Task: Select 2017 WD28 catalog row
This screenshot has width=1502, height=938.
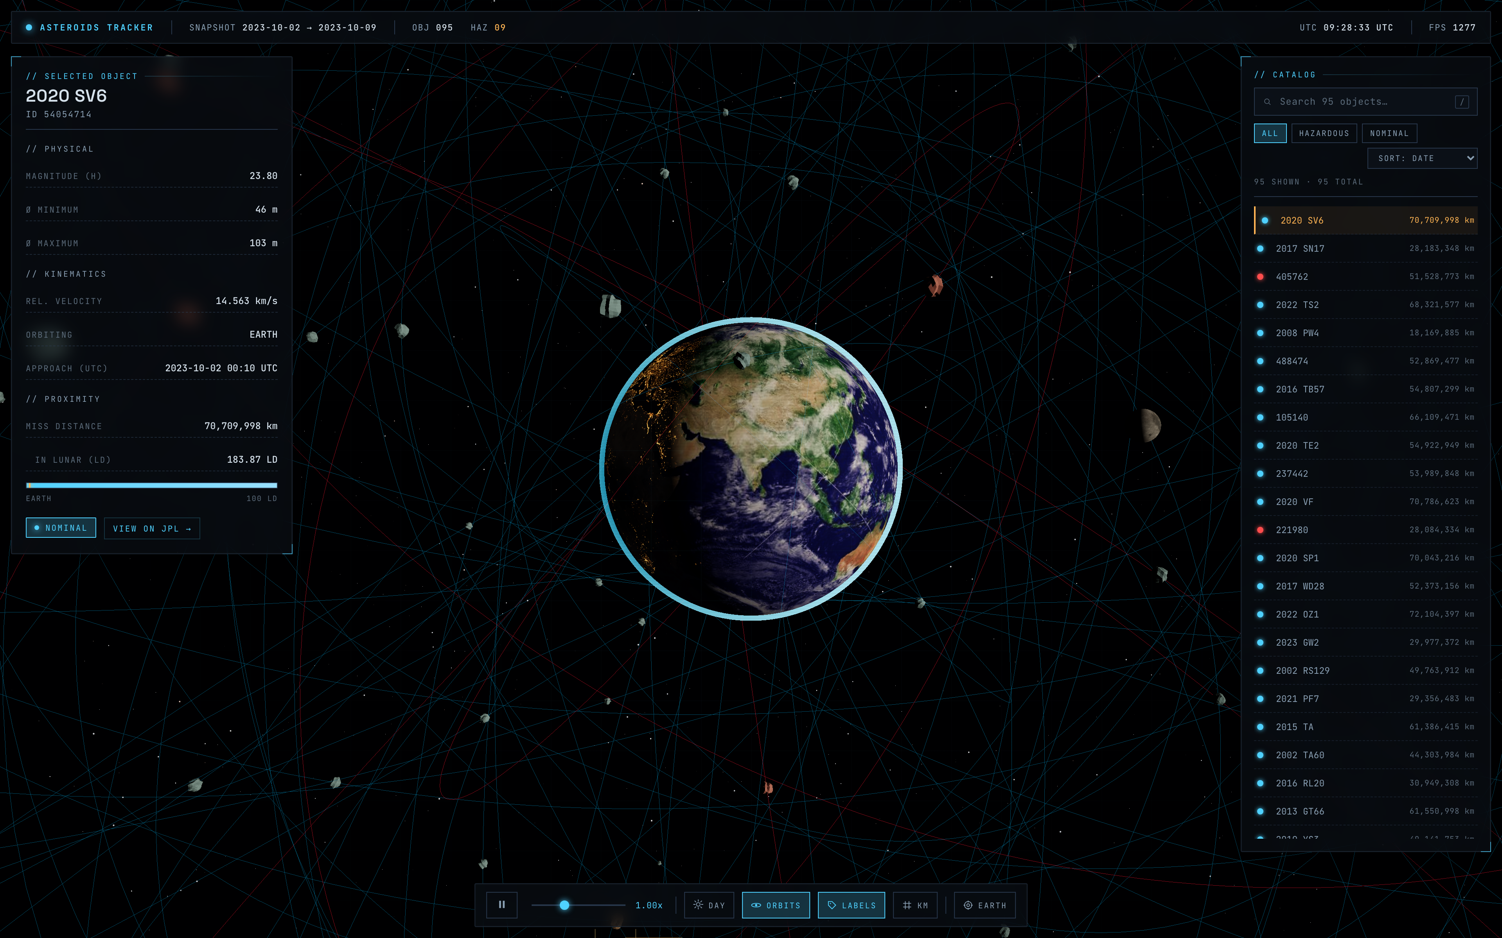Action: tap(1365, 586)
